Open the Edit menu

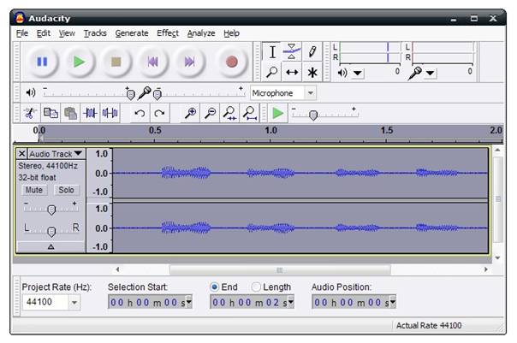pos(43,33)
